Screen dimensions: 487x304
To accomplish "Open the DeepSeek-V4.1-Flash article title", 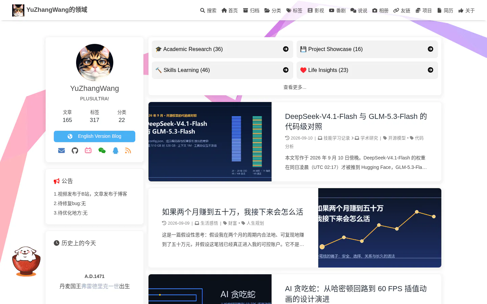I will (356, 121).
